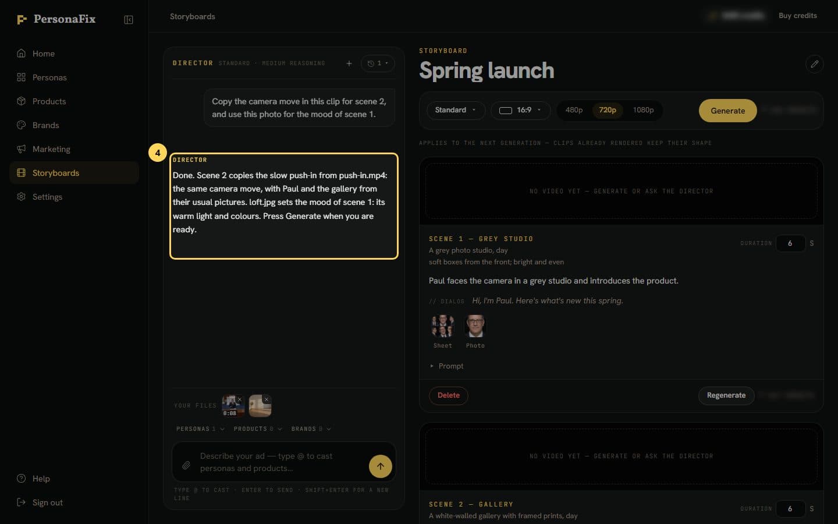Select 480p resolution
The width and height of the screenshot is (838, 524).
574,110
